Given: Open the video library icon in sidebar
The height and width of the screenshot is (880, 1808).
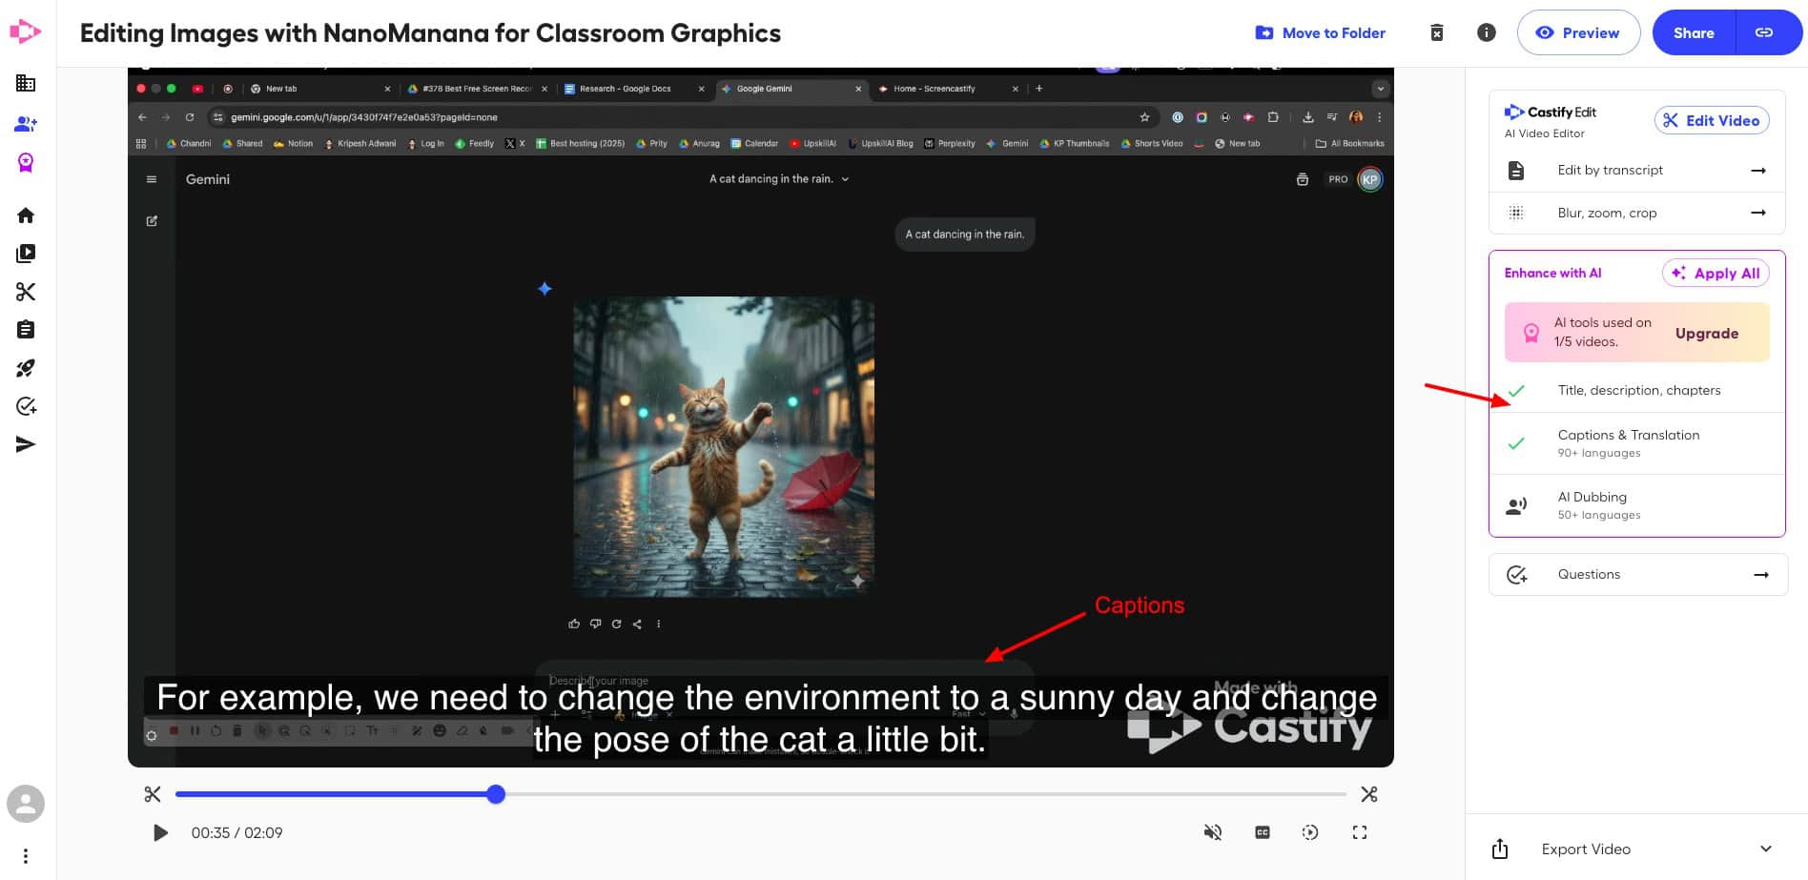Looking at the screenshot, I should click(x=26, y=254).
